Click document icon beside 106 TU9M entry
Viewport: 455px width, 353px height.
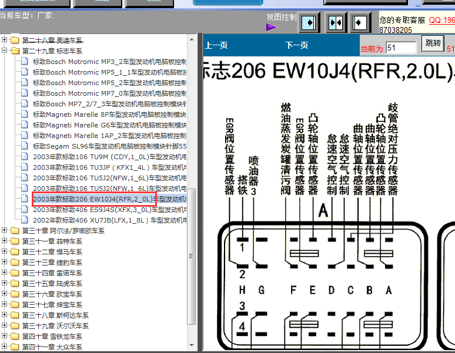tap(25, 156)
